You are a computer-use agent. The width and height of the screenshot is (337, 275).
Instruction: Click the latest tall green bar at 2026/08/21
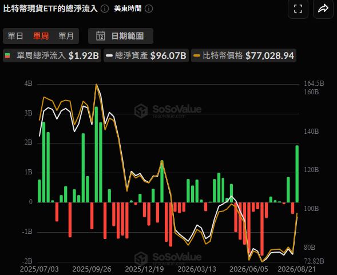(x=297, y=174)
